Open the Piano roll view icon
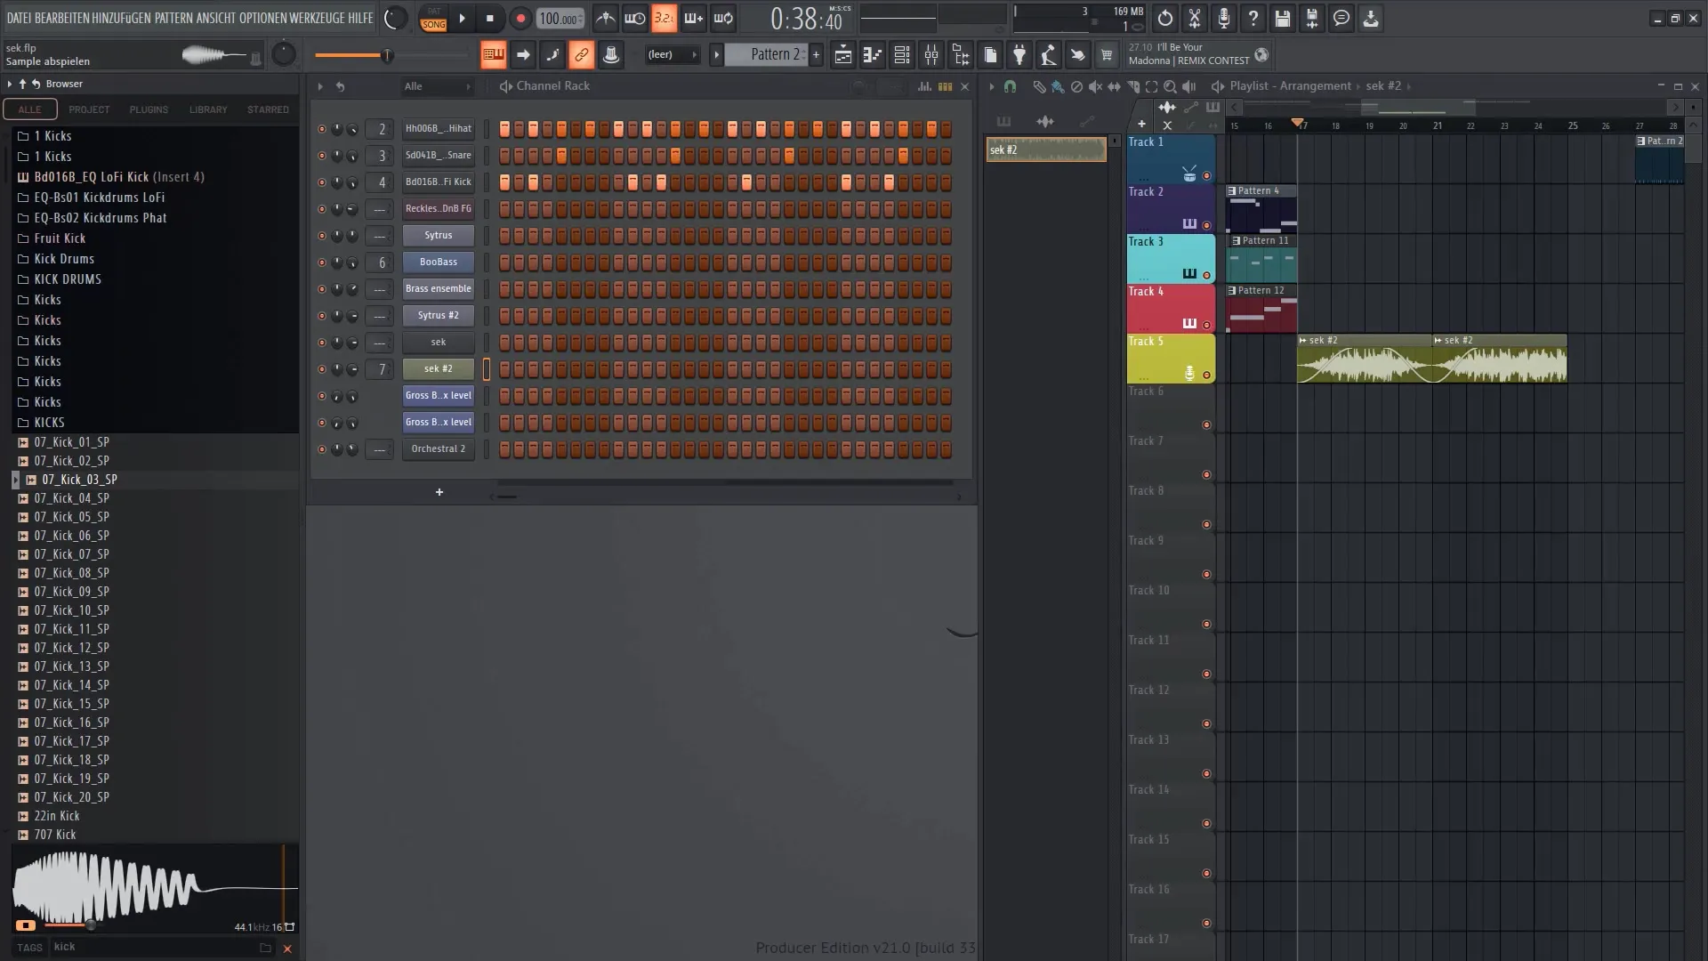 tap(872, 55)
